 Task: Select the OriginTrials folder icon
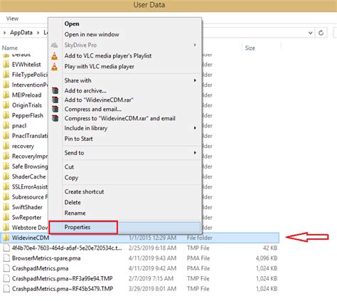[x=6, y=105]
